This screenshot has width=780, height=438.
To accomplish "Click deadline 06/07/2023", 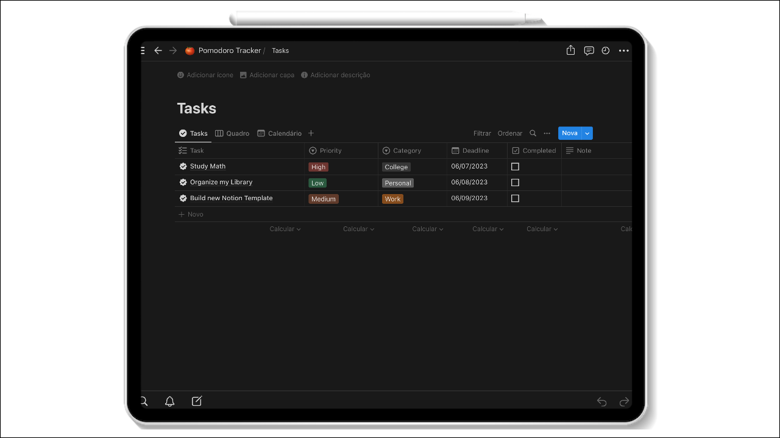I will pyautogui.click(x=469, y=166).
